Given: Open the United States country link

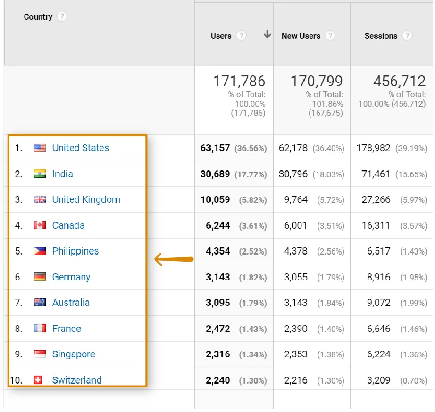Looking at the screenshot, I should pyautogui.click(x=80, y=148).
